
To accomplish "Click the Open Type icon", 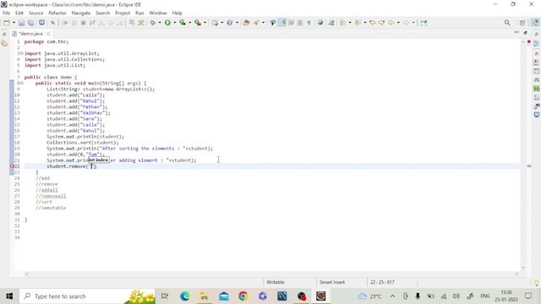I will point(246,23).
